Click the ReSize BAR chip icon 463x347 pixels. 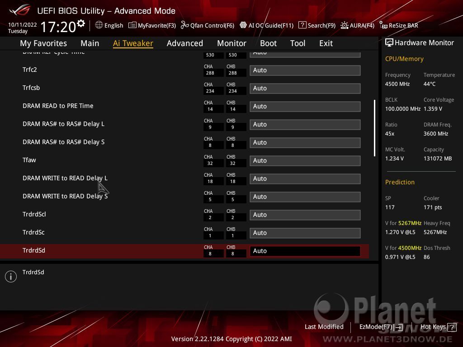click(383, 25)
